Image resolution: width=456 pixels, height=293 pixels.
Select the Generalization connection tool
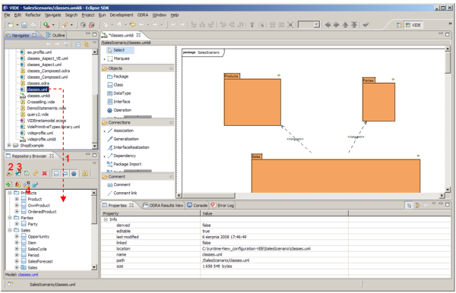123,139
